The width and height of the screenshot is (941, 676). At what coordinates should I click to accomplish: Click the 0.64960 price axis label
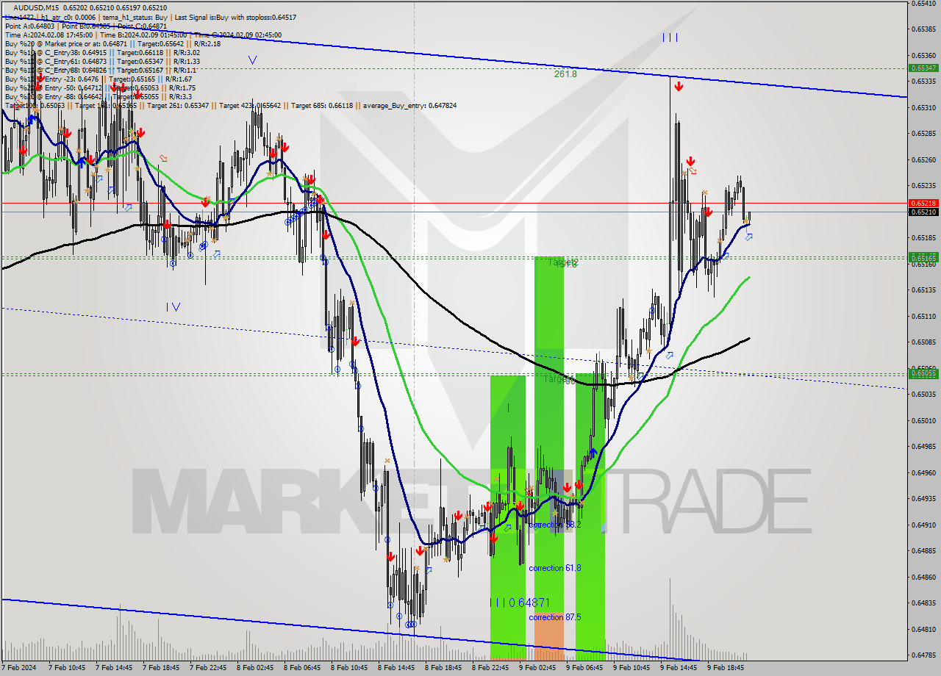click(923, 472)
